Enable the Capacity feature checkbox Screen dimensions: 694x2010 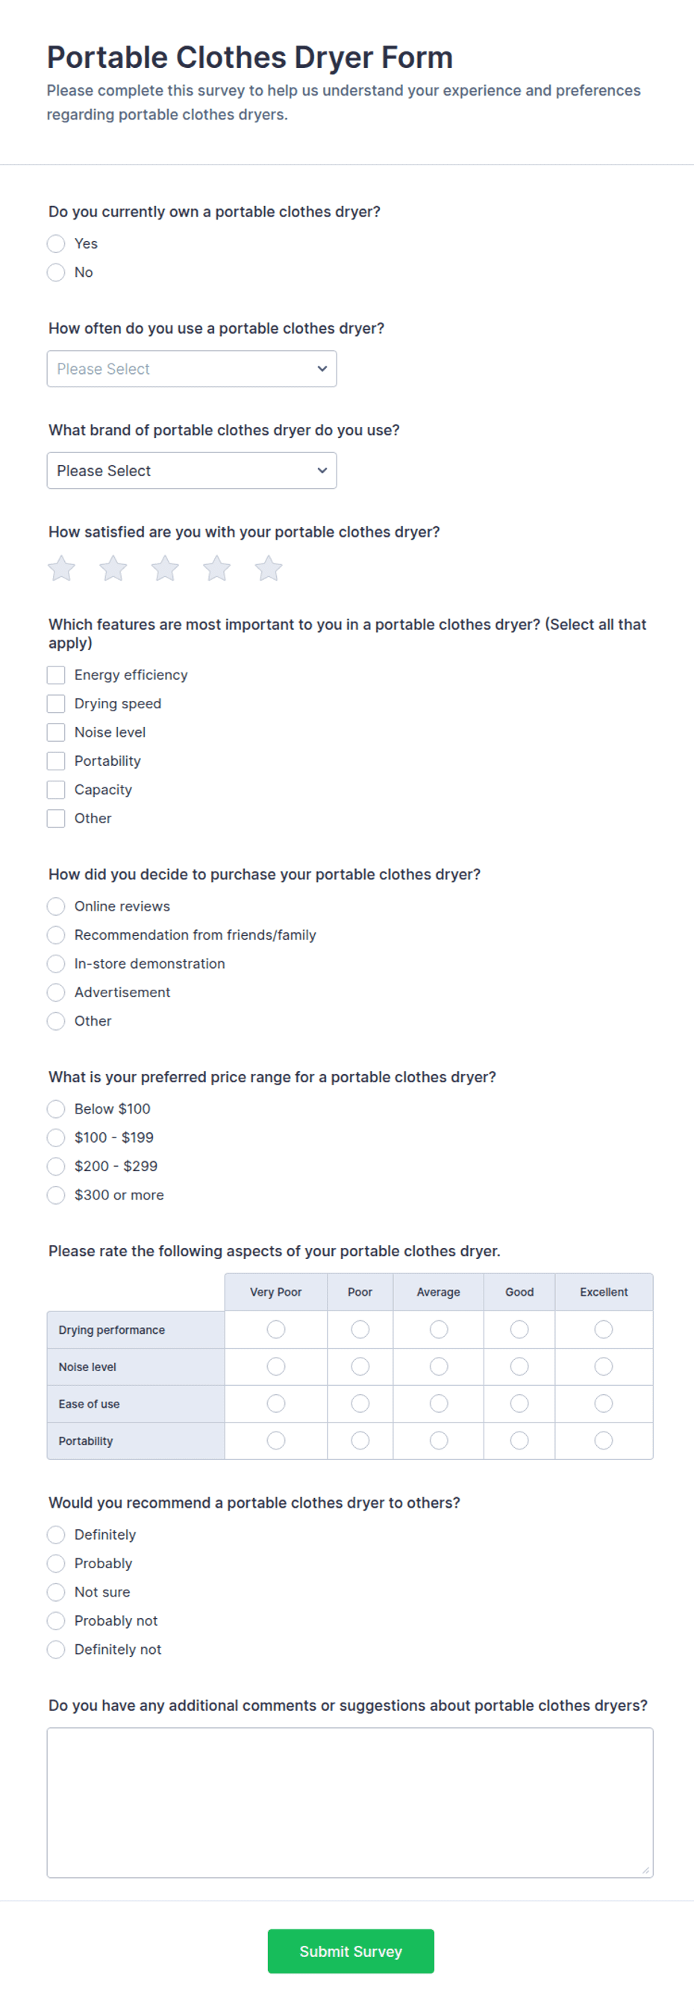(x=56, y=790)
